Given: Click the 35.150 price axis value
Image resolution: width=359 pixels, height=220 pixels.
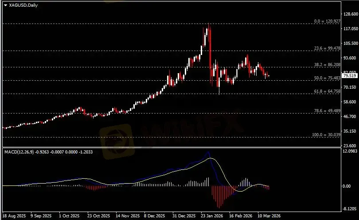Looking at the screenshot, I should click(x=351, y=131).
